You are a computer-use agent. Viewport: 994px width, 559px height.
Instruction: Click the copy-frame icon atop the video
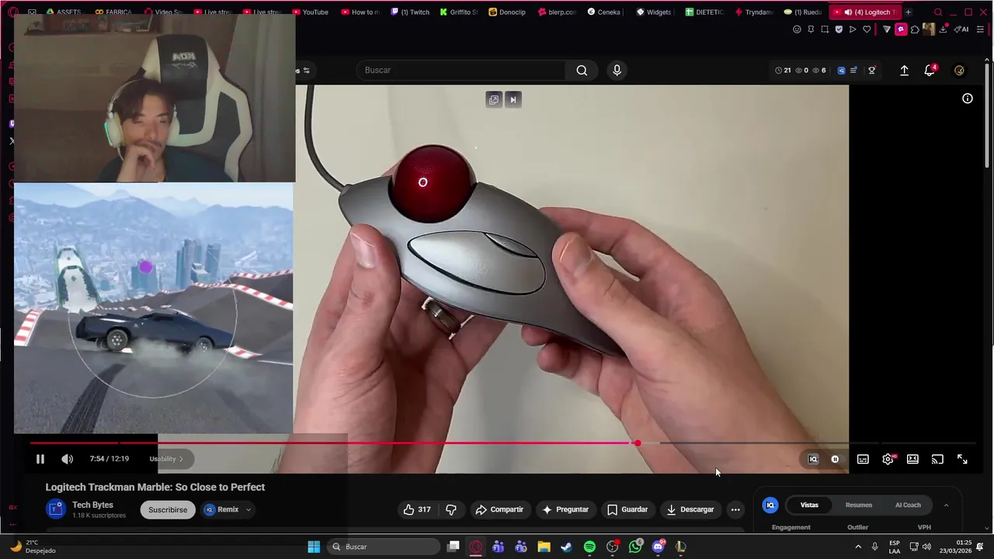pyautogui.click(x=493, y=99)
